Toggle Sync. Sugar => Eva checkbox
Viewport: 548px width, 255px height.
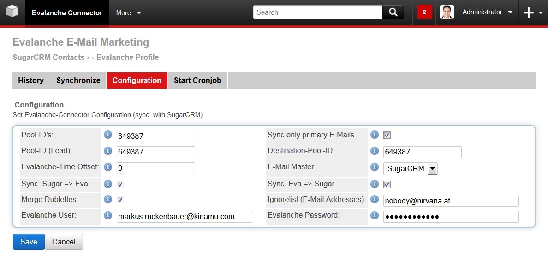[120, 184]
